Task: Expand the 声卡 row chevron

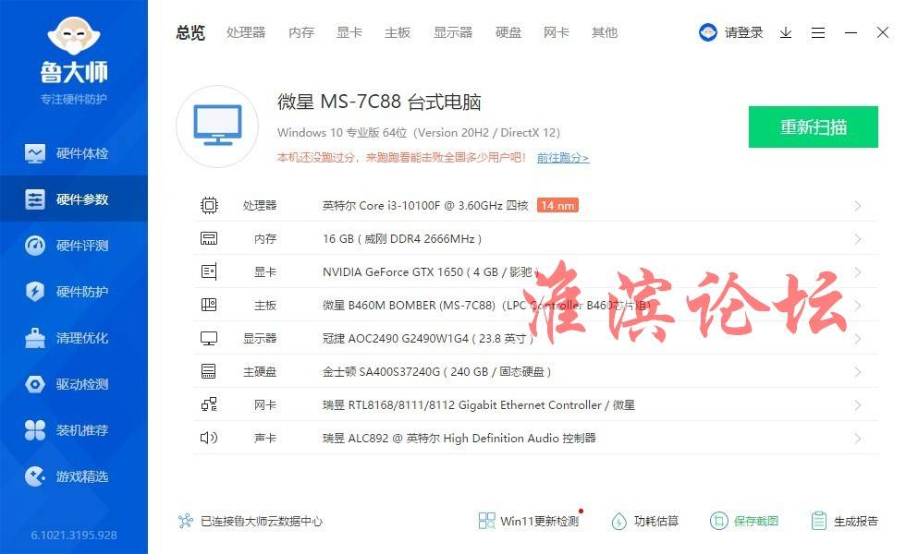Action: coord(858,439)
